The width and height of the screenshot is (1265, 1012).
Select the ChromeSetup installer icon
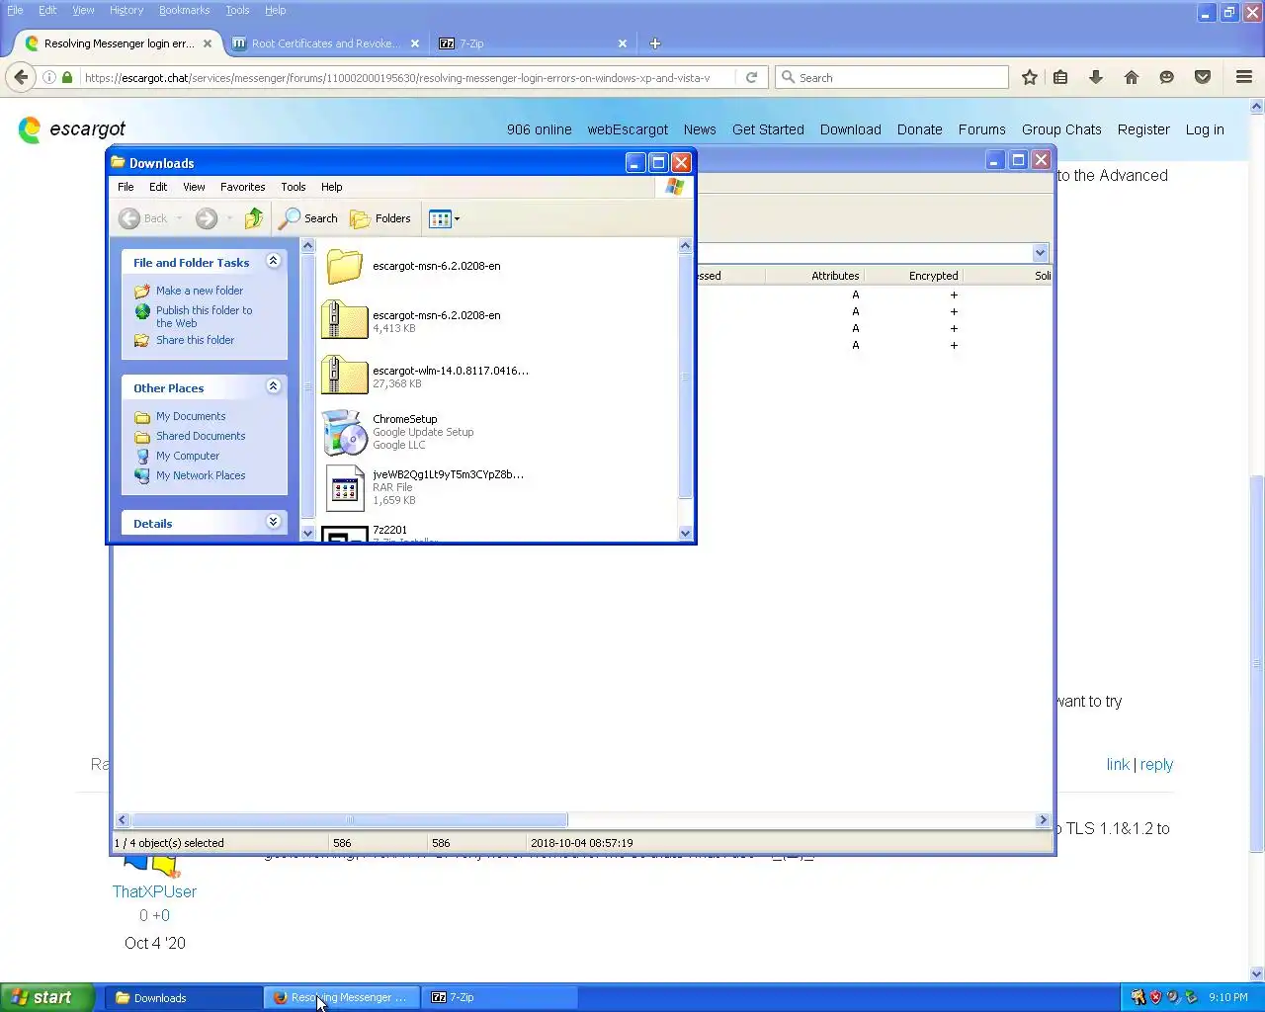coord(345,432)
